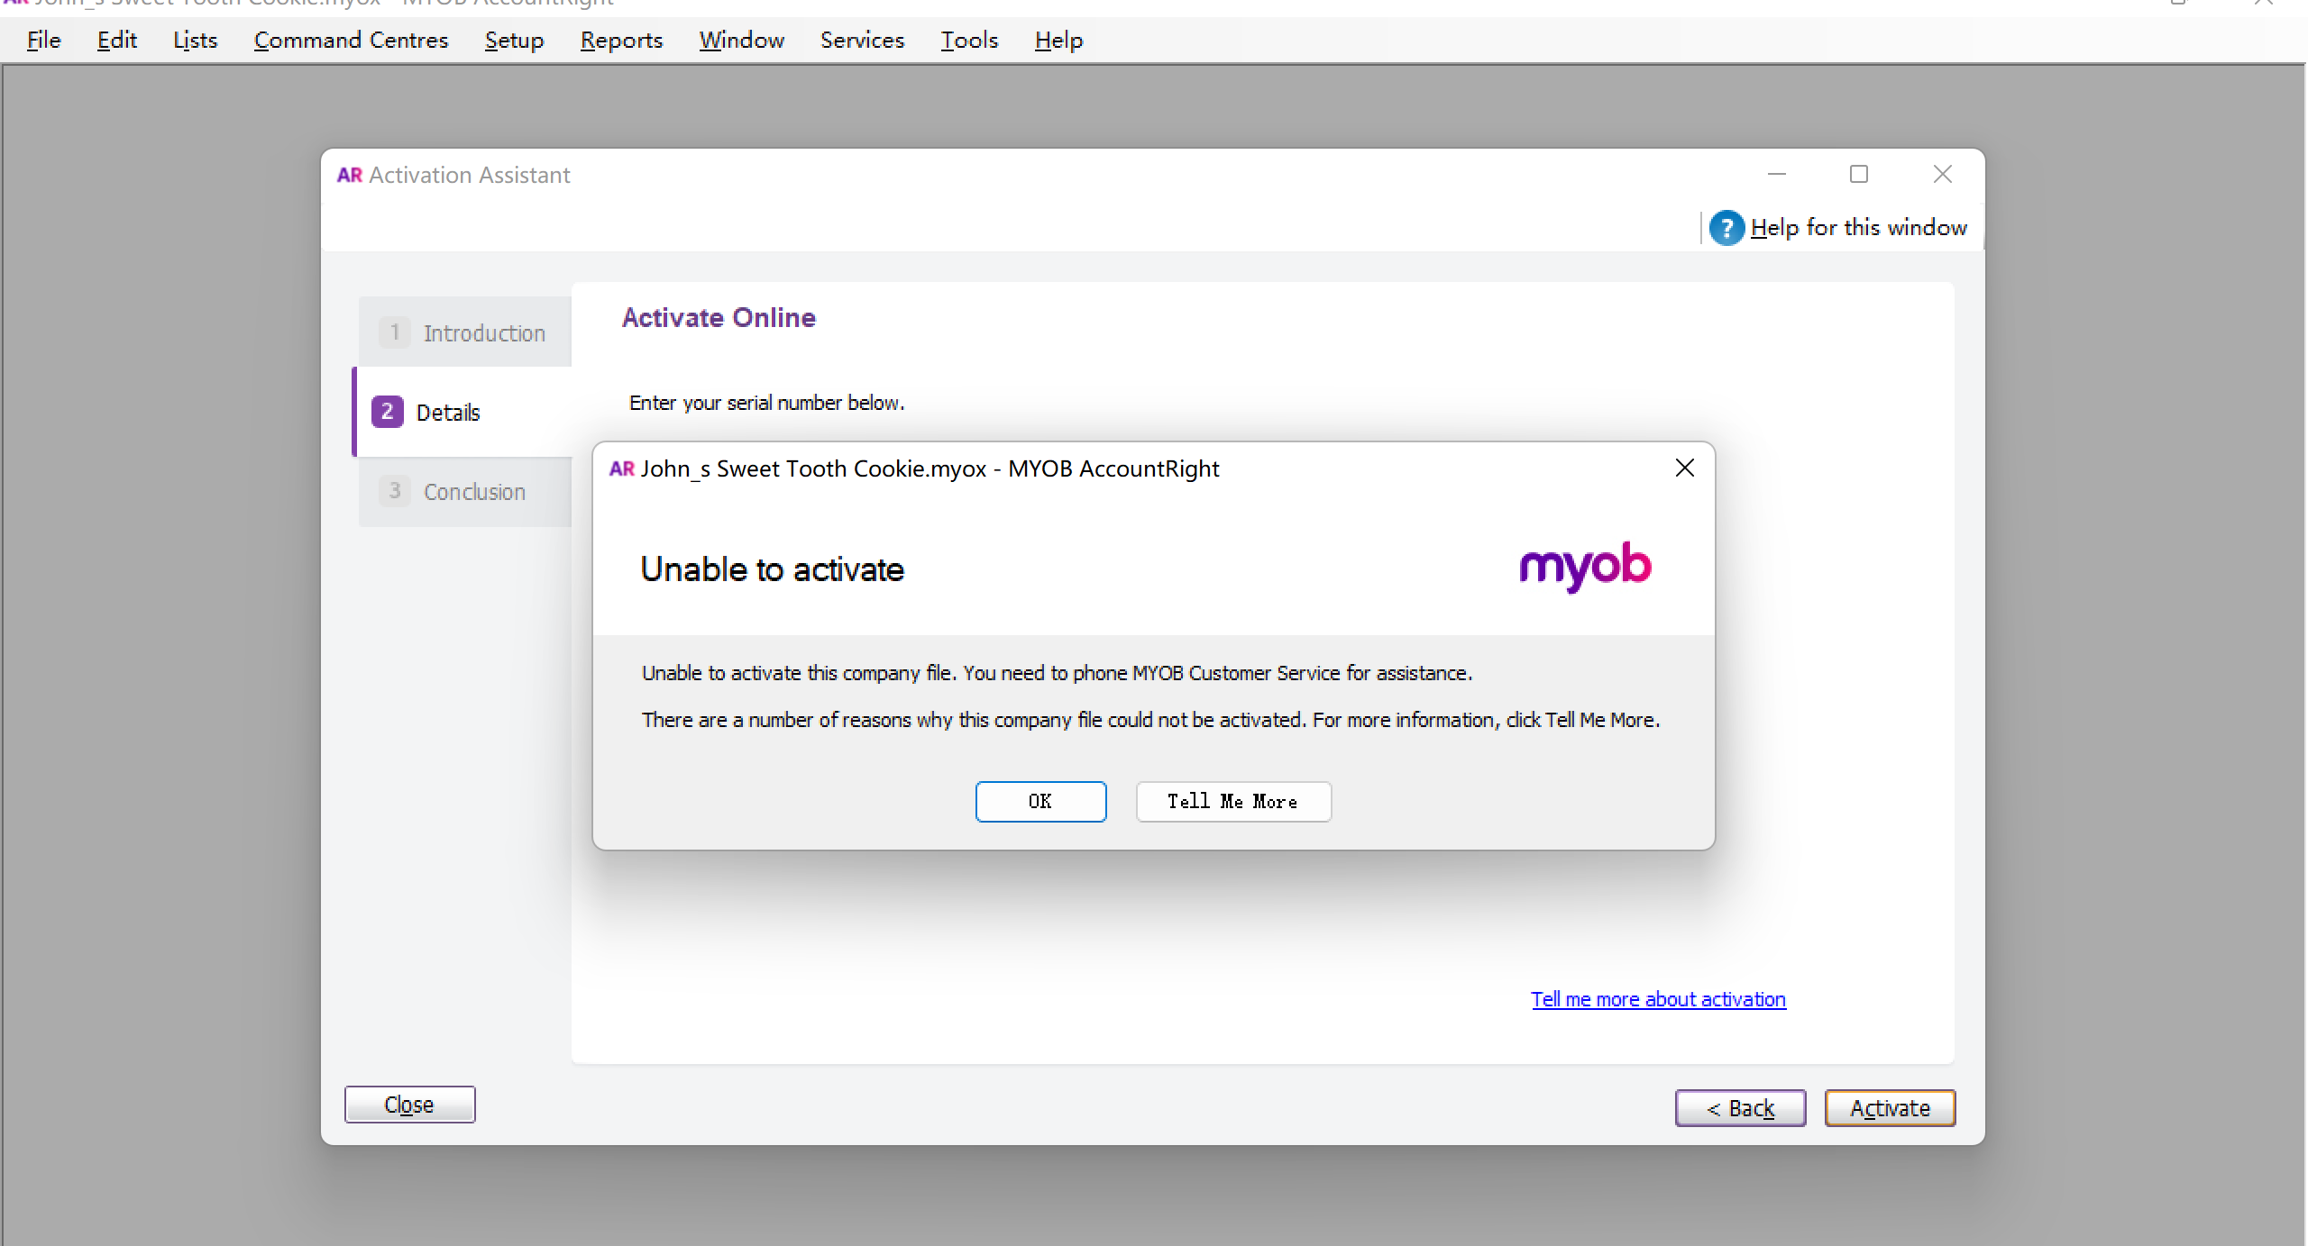Click 'Enter your serial number below.' text
Viewport: 2308px width, 1246px height.
(x=766, y=403)
